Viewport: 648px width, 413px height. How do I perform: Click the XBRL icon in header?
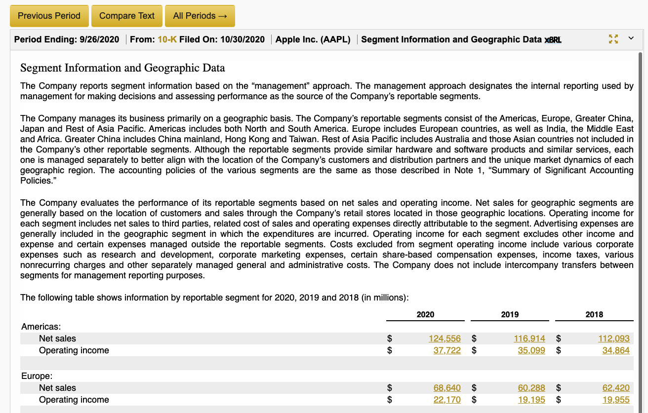553,40
